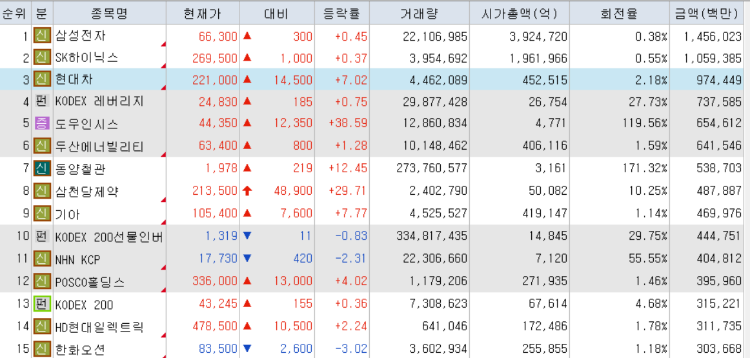Click the 신 badge icon next to 삼성전자

(x=42, y=36)
